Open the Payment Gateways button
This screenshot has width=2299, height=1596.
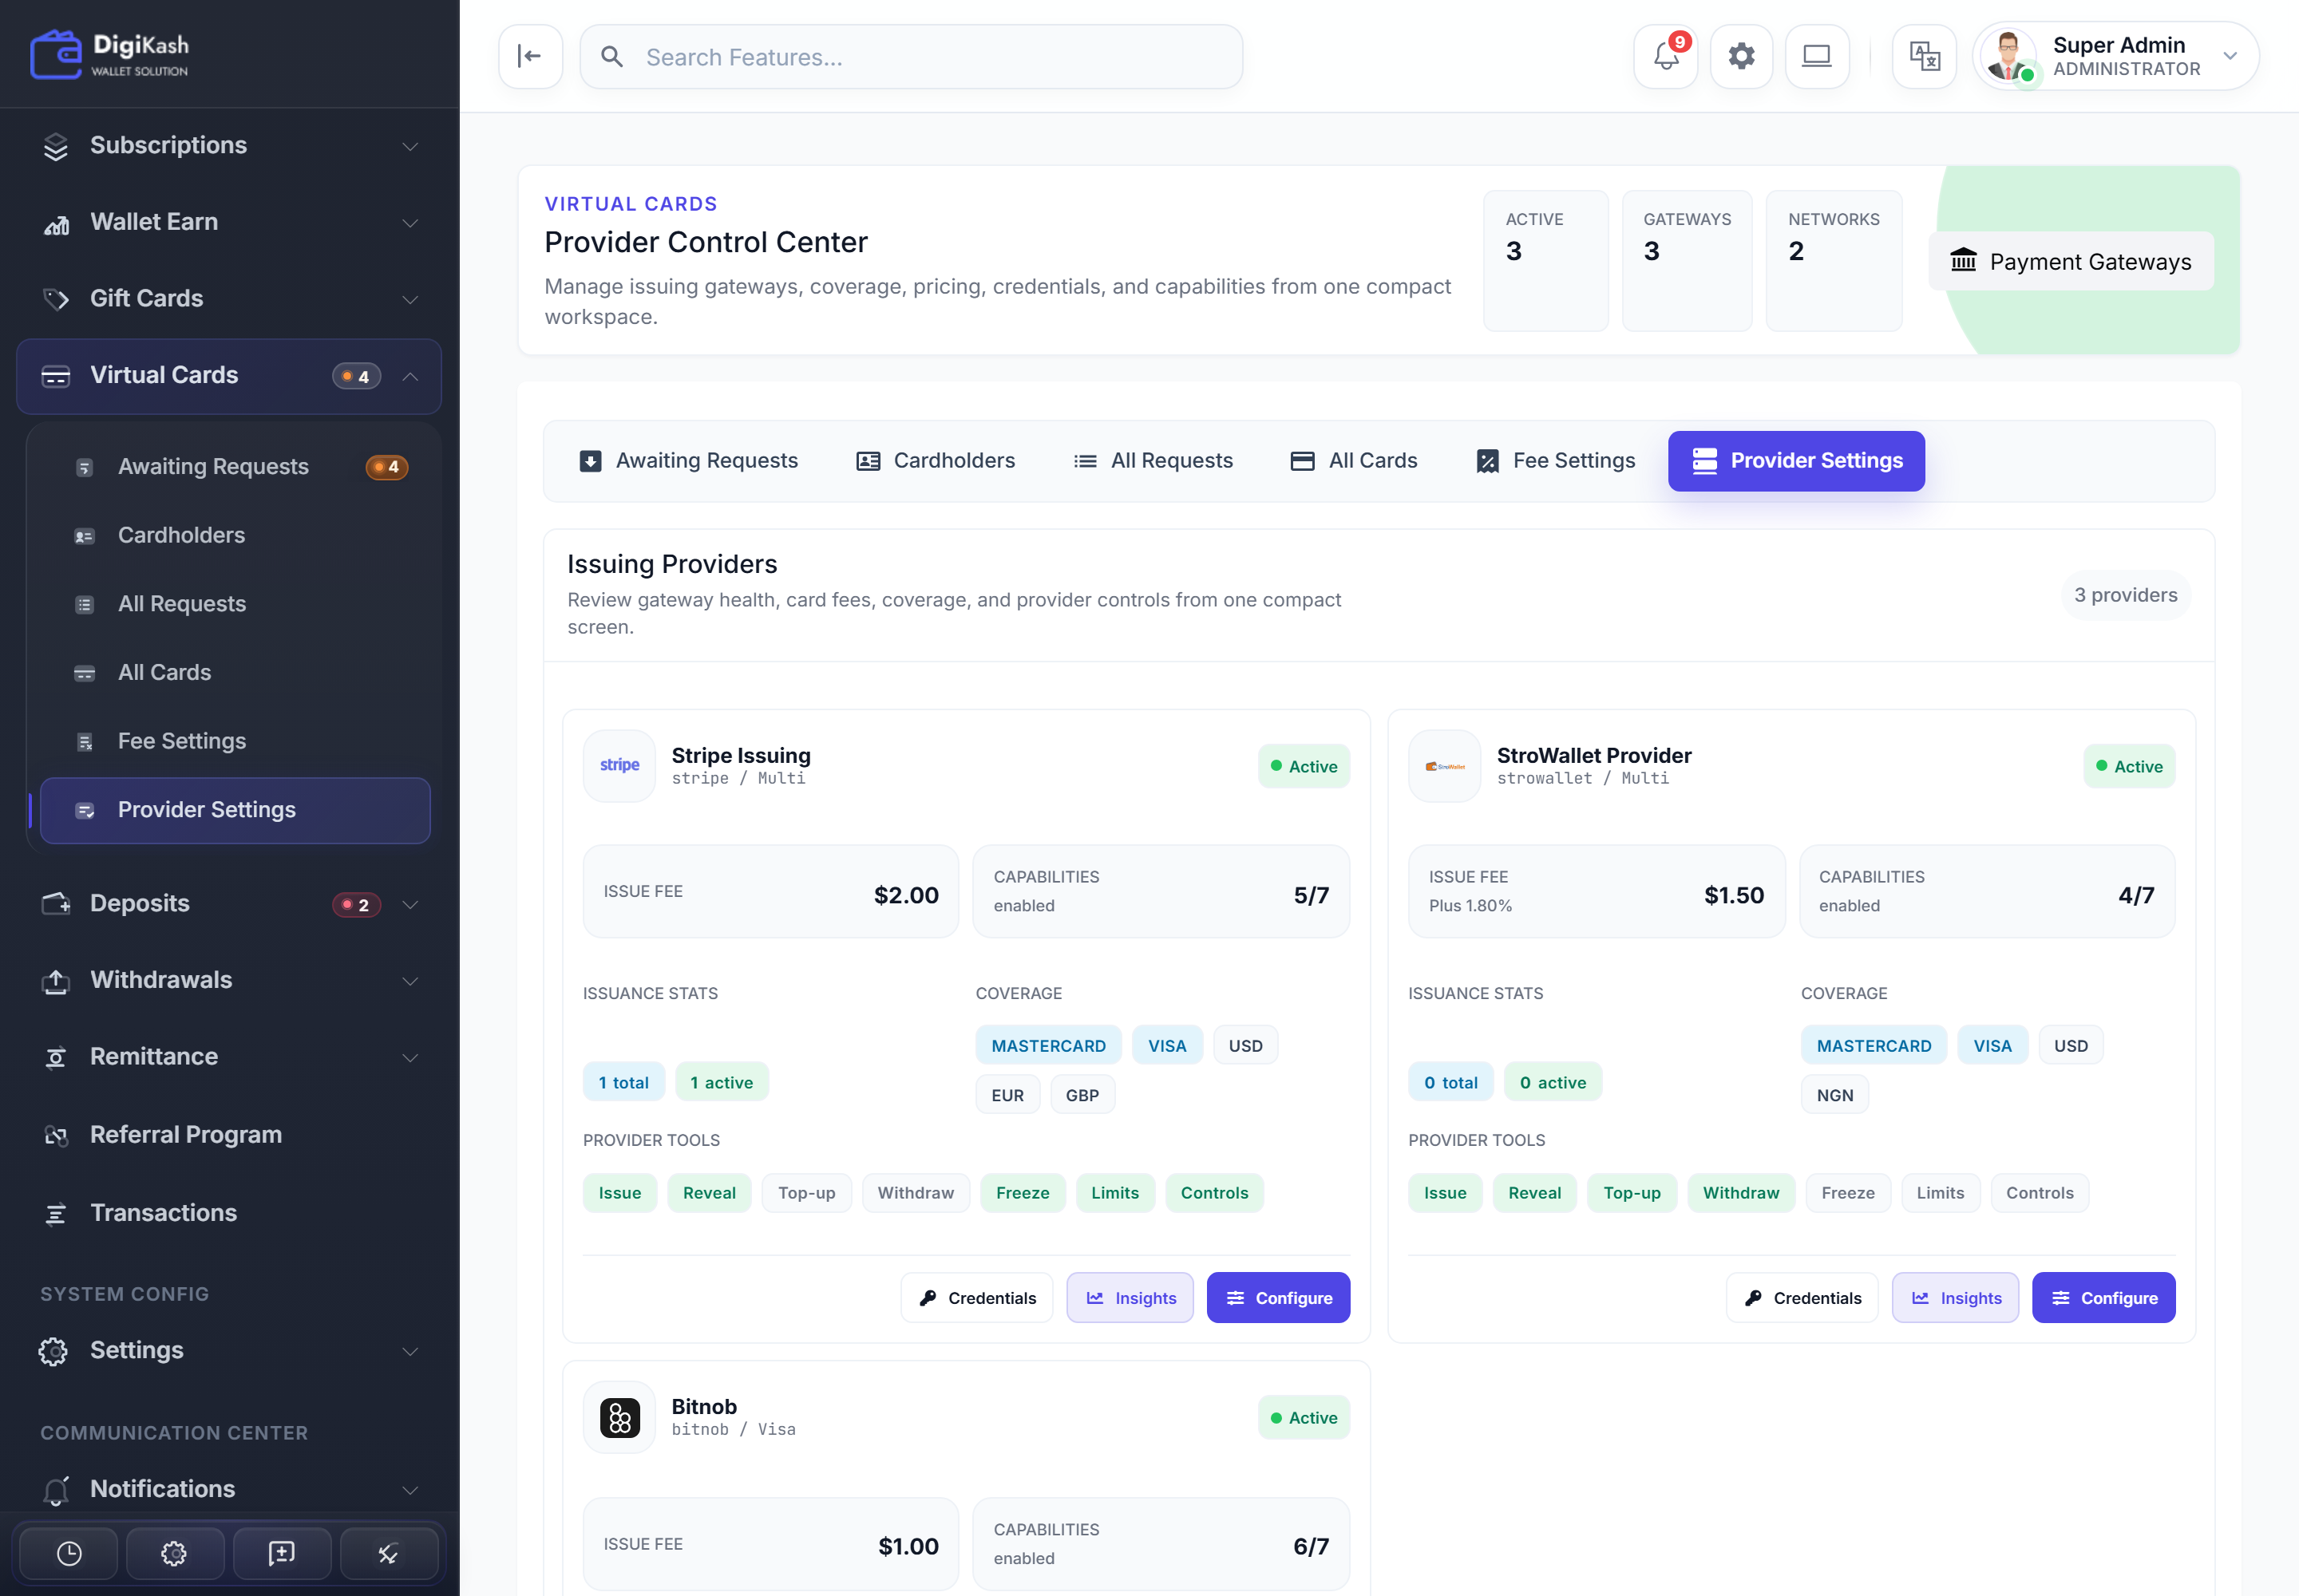click(2071, 261)
